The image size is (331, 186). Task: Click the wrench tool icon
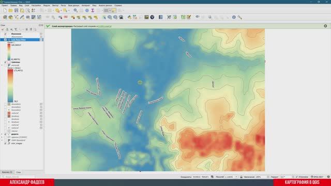[240, 17]
